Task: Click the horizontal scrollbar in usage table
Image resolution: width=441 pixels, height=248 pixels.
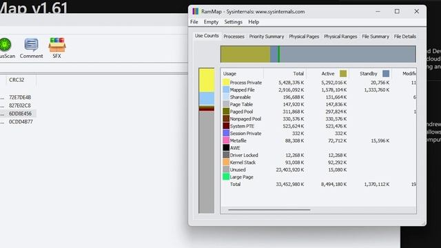Action: pyautogui.click(x=269, y=209)
